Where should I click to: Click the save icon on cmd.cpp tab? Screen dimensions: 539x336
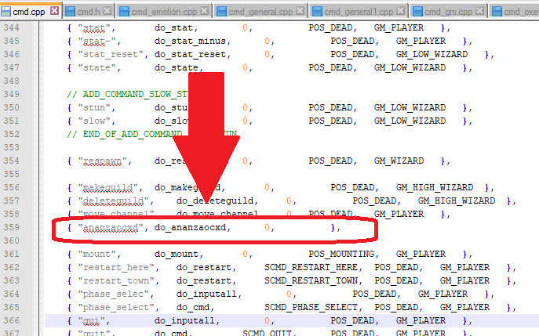tap(5, 11)
